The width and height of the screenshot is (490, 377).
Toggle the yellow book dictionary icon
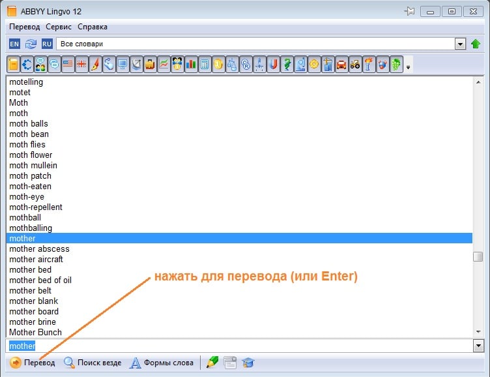tap(13, 65)
